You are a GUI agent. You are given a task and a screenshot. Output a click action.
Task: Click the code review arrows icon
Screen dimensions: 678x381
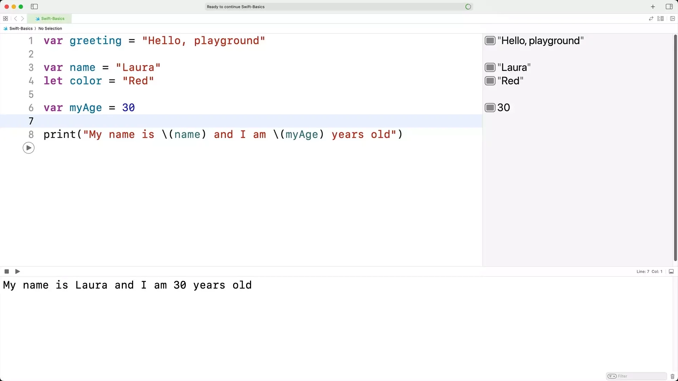651,19
